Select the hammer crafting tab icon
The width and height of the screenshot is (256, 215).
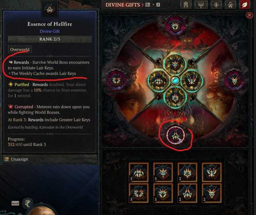point(231,5)
